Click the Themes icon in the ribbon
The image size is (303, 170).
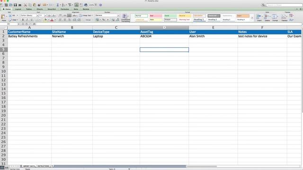[x=284, y=17]
